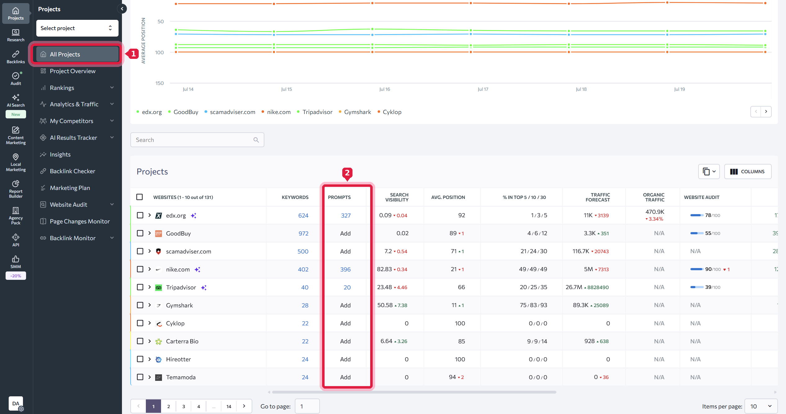Collapse the Projects side panel
Viewport: 786px width, 414px height.
122,9
